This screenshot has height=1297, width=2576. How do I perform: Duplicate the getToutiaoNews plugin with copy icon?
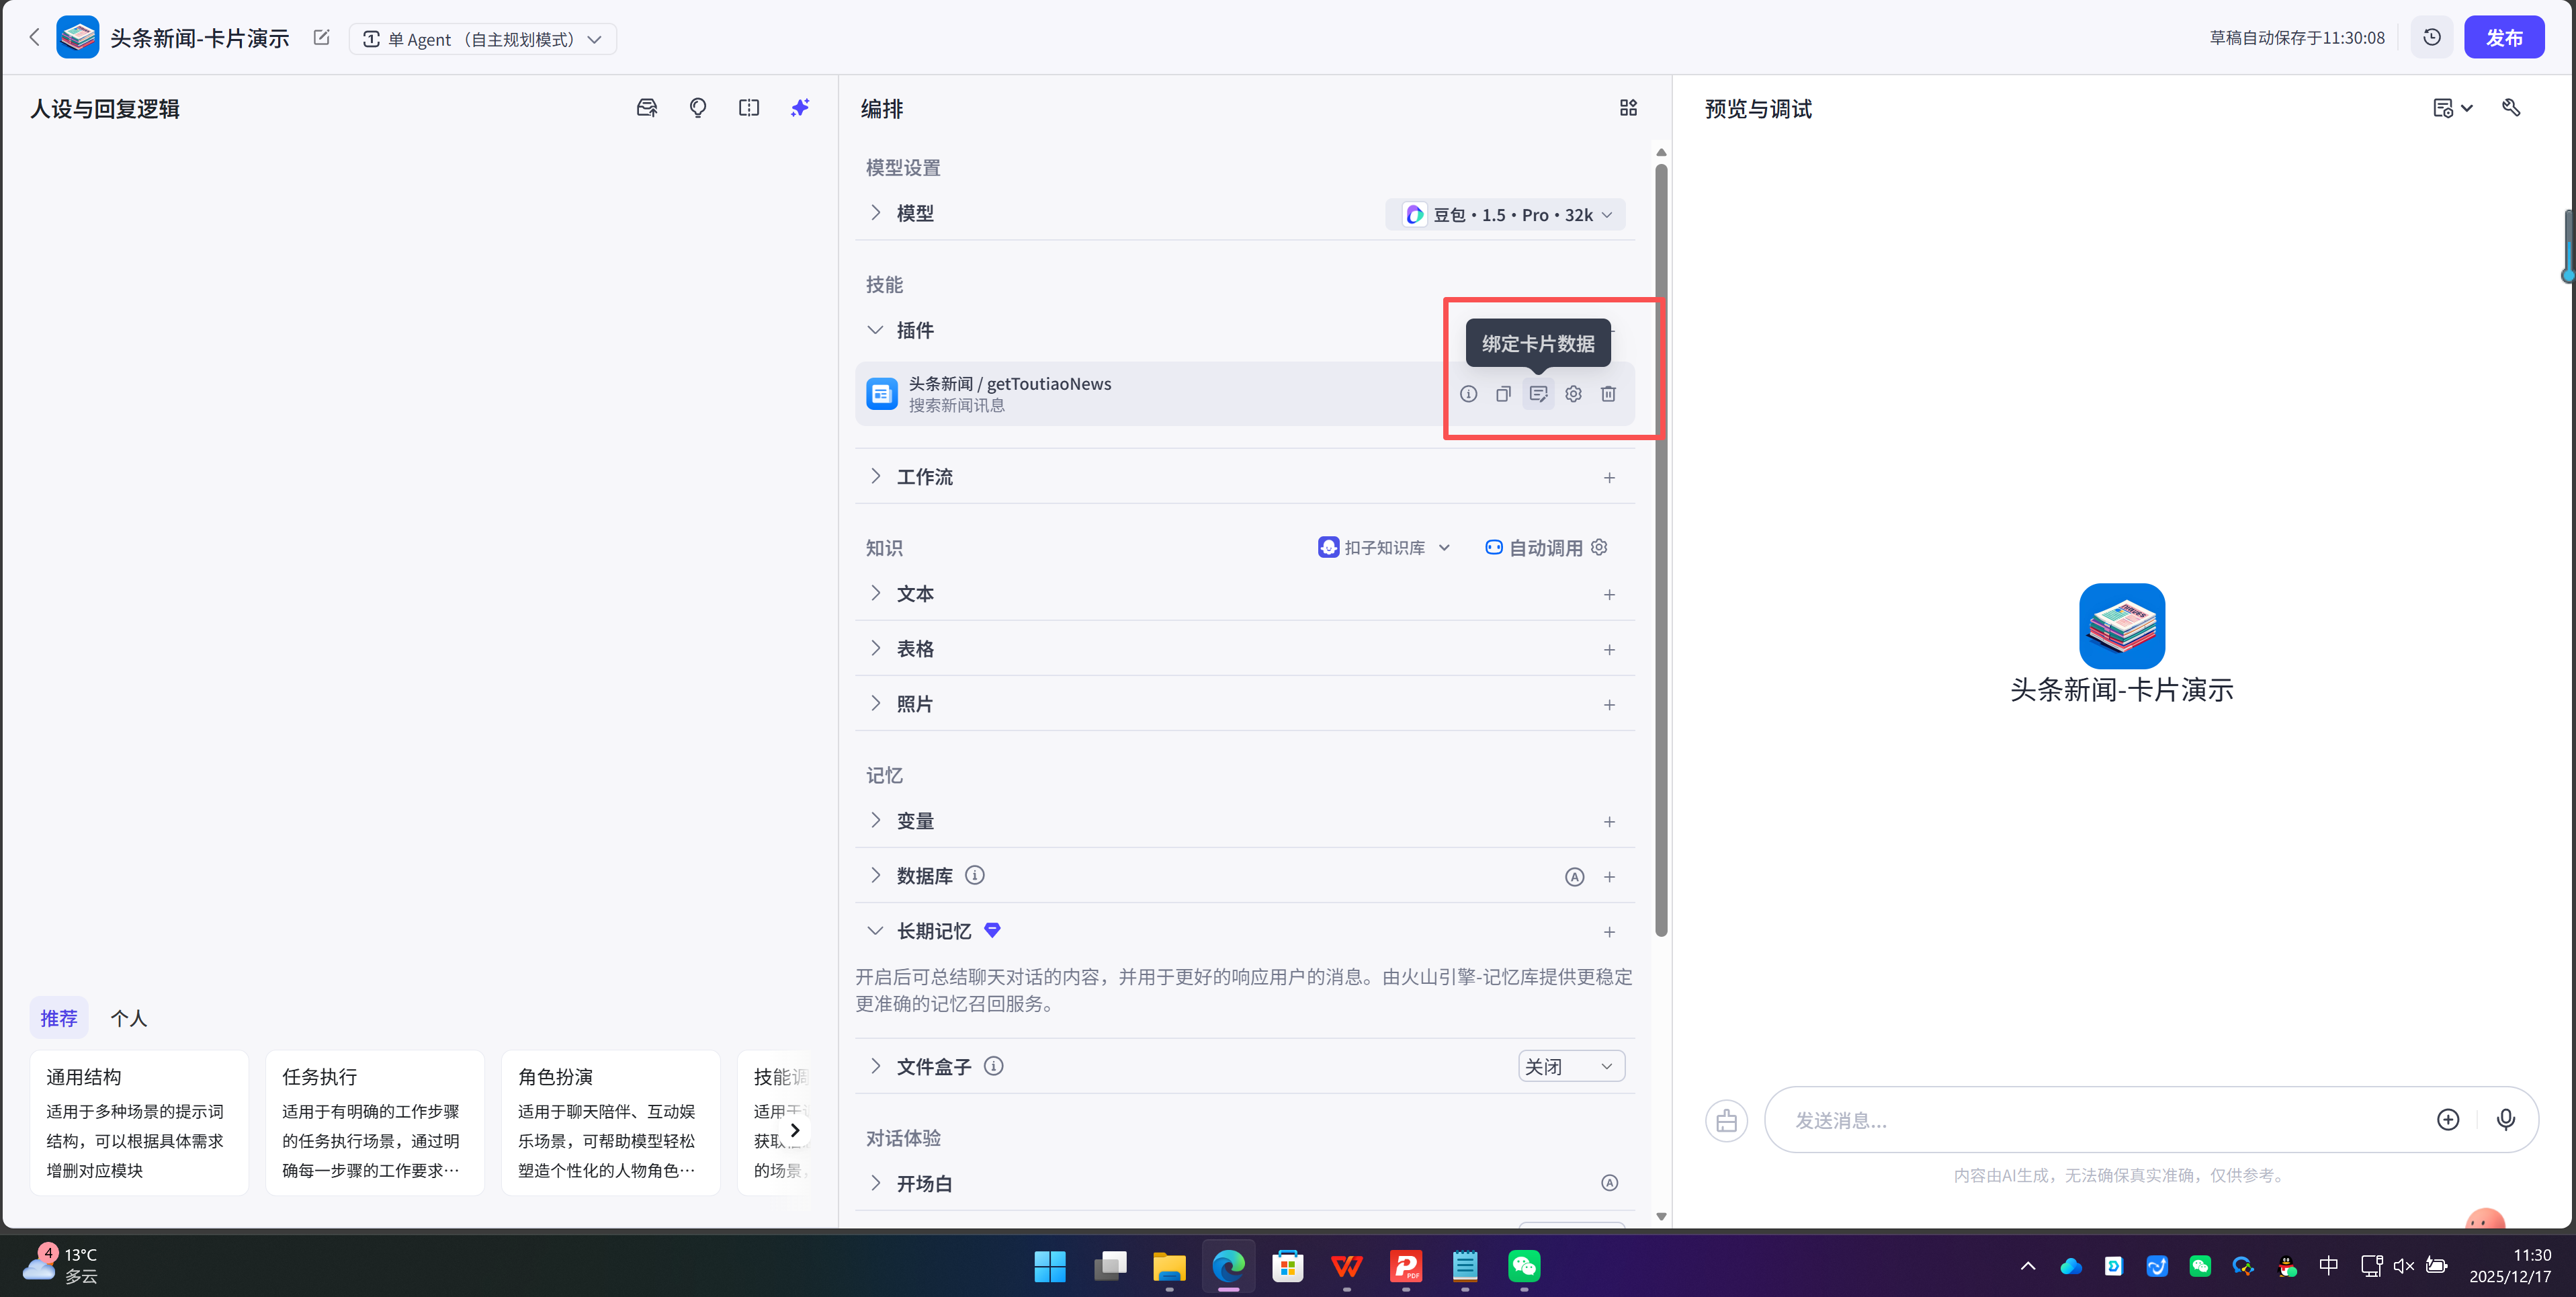click(1503, 394)
